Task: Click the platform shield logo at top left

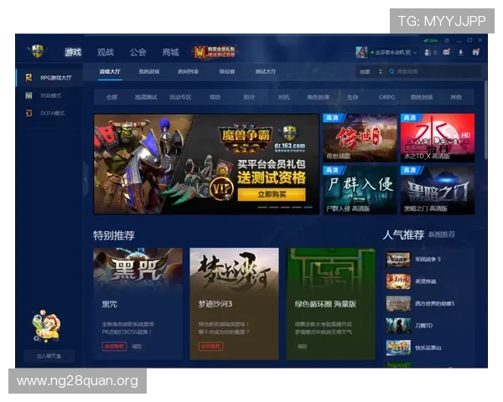Action: click(x=36, y=52)
